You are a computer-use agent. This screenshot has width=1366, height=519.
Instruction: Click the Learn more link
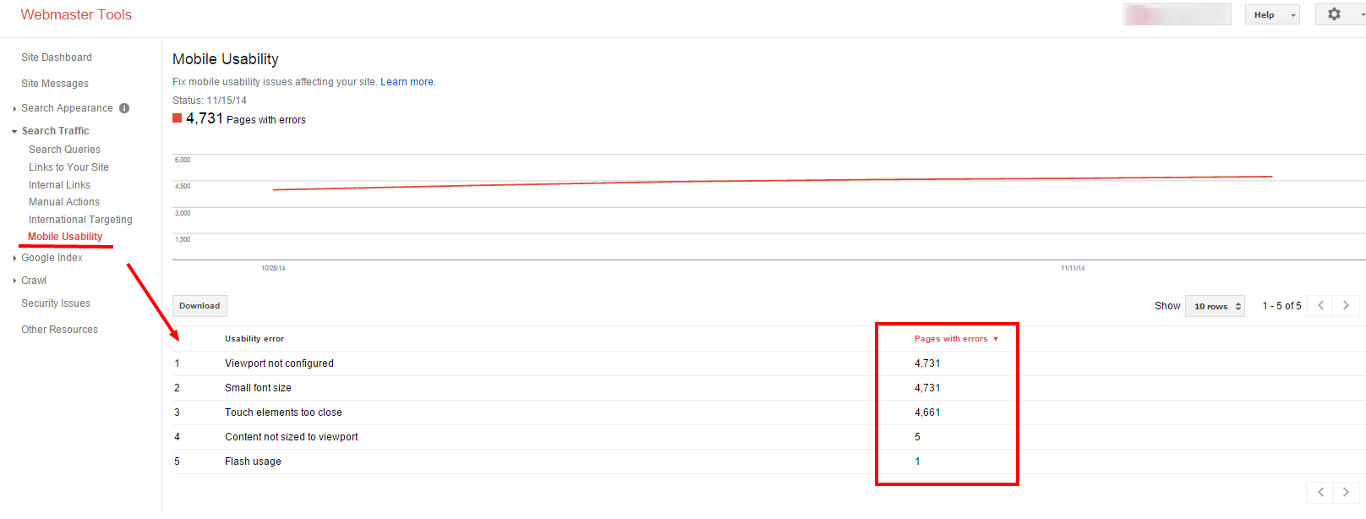pos(407,82)
